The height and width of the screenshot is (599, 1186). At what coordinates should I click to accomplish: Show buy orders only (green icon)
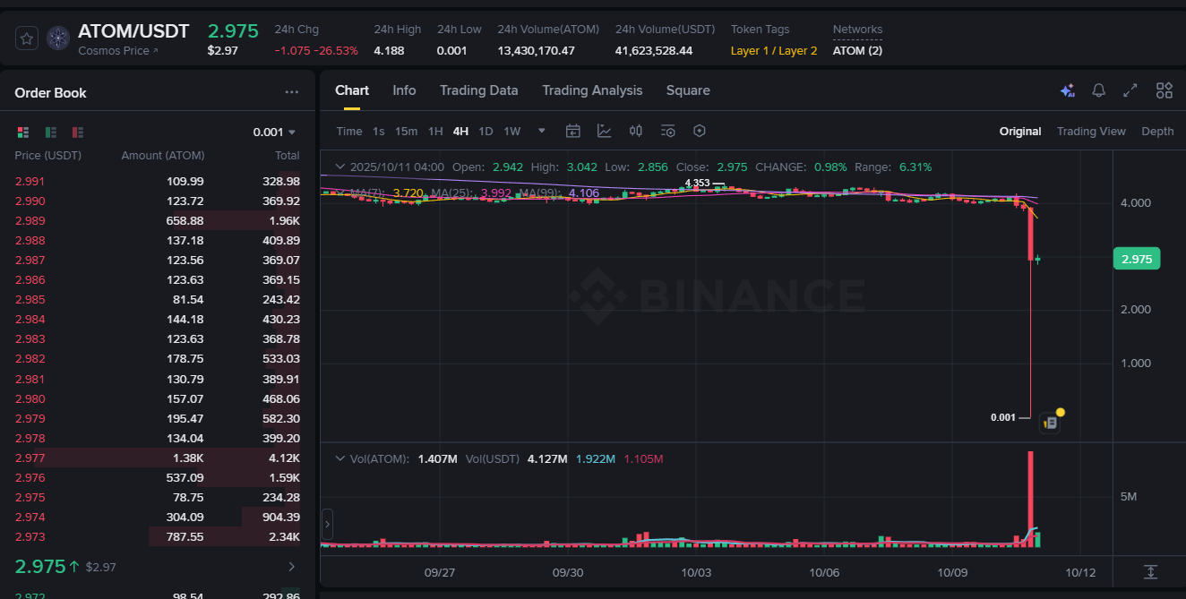[x=51, y=133]
